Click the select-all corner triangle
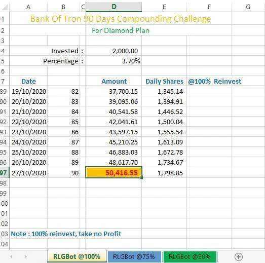This screenshot has width=265, height=263. coord(5,7)
